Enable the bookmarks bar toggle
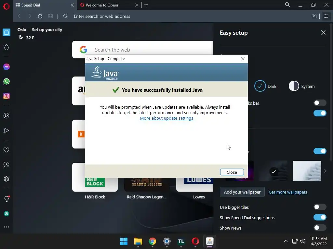 pos(320,103)
